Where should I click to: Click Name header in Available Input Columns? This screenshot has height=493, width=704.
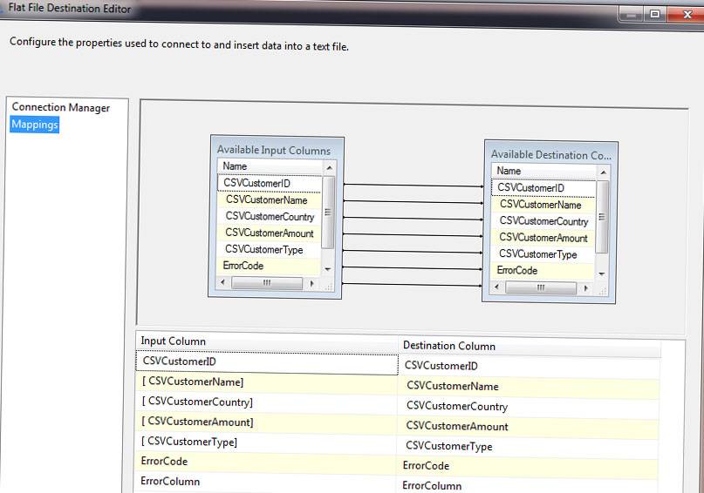point(270,166)
